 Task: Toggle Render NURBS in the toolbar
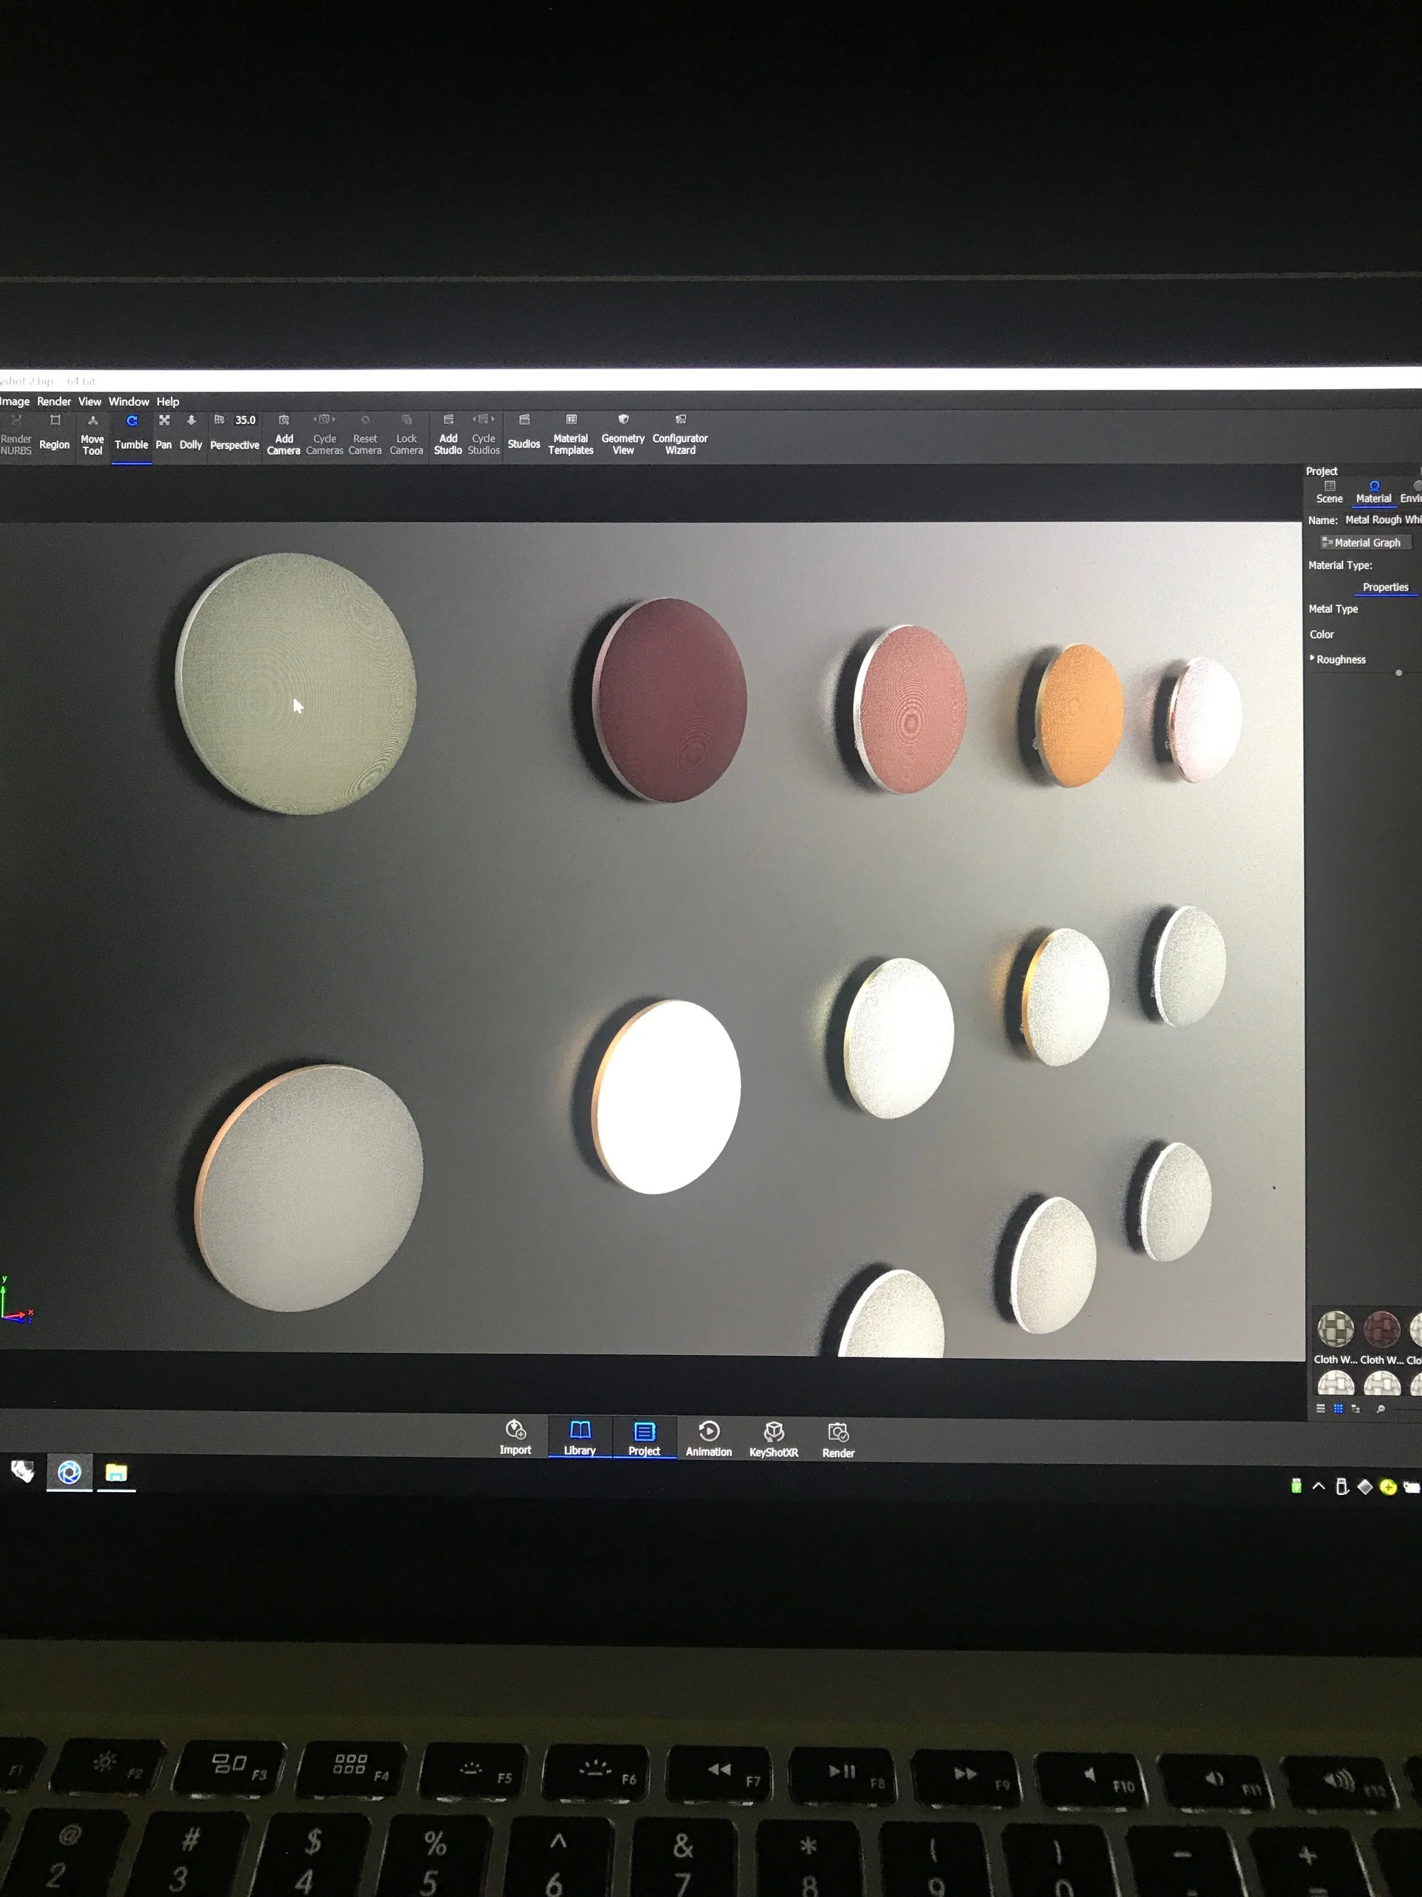coord(15,434)
